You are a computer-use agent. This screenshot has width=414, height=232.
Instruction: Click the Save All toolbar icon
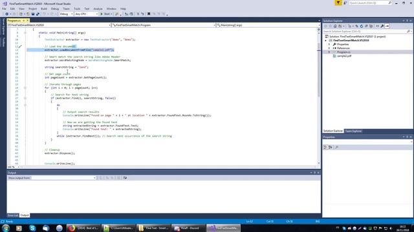point(38,14)
